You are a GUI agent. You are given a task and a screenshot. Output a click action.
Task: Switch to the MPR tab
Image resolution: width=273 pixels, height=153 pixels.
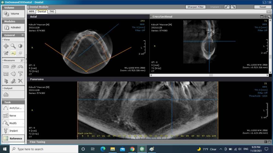(x=31, y=11)
